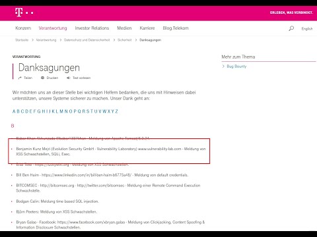The height and width of the screenshot is (237, 317).
Task: Jump to letter Q in index
Action: [79, 111]
